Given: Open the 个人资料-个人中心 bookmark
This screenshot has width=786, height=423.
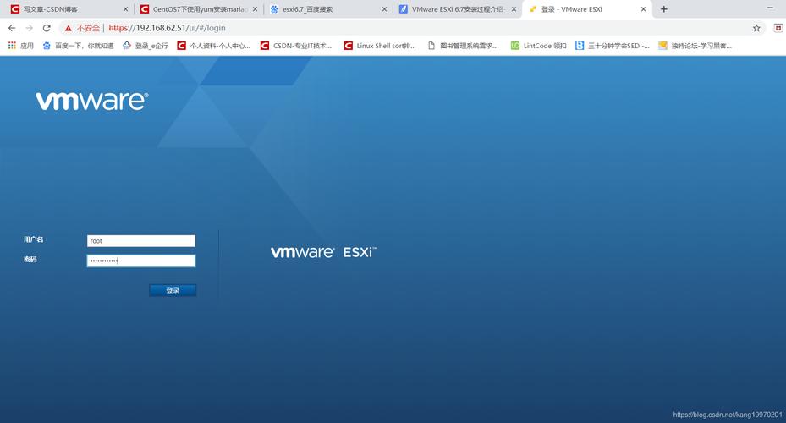Looking at the screenshot, I should [x=213, y=46].
